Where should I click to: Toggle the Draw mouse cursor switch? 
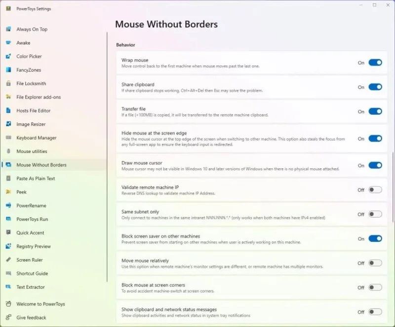click(x=375, y=166)
